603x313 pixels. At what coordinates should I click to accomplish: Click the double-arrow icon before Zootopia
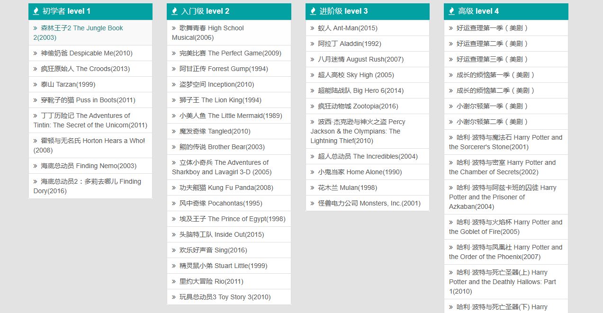point(313,107)
